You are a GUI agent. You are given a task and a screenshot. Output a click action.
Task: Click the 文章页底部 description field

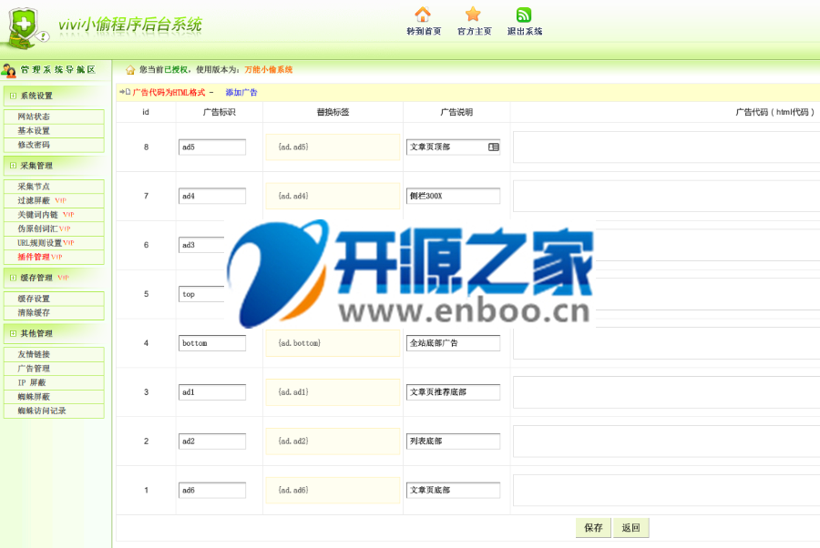coord(453,491)
